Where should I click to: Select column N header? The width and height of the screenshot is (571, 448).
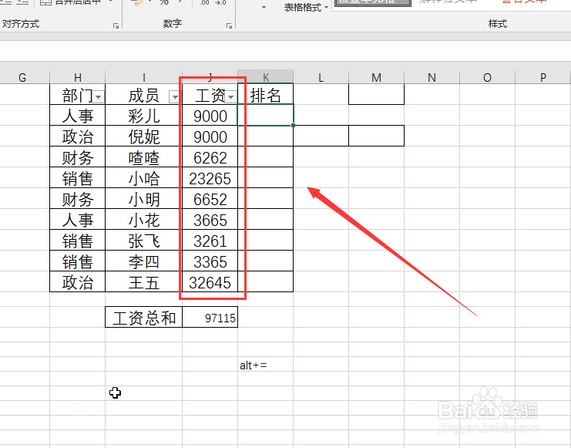point(432,77)
